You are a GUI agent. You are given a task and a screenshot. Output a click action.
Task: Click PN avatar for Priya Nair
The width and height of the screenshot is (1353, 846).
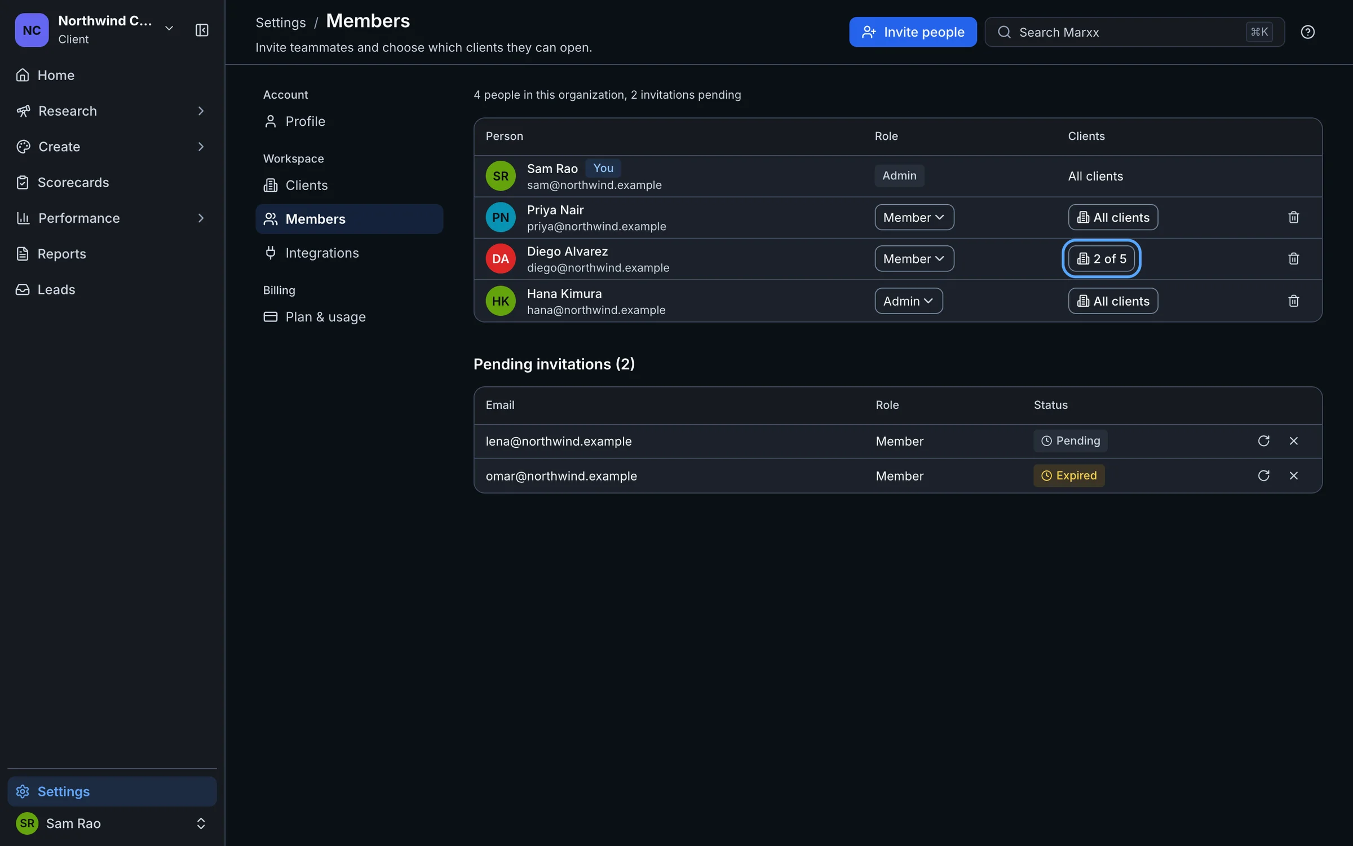[x=500, y=217]
